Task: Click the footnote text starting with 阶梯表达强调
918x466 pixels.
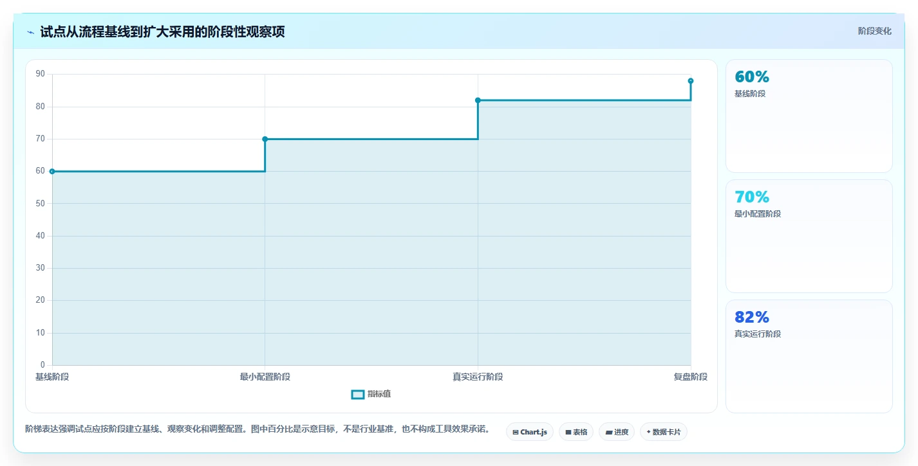Action: click(258, 429)
